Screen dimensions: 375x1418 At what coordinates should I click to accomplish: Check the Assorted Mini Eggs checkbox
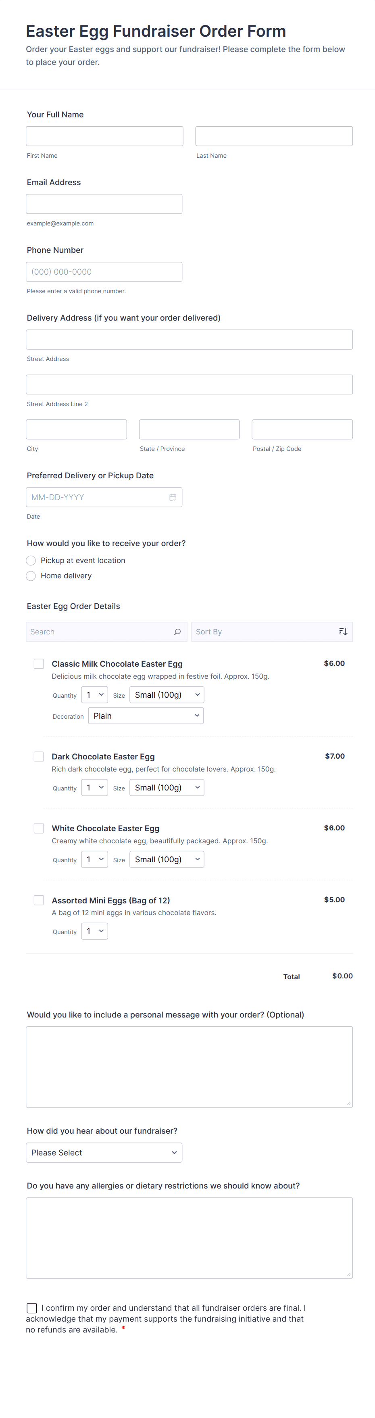(x=39, y=900)
